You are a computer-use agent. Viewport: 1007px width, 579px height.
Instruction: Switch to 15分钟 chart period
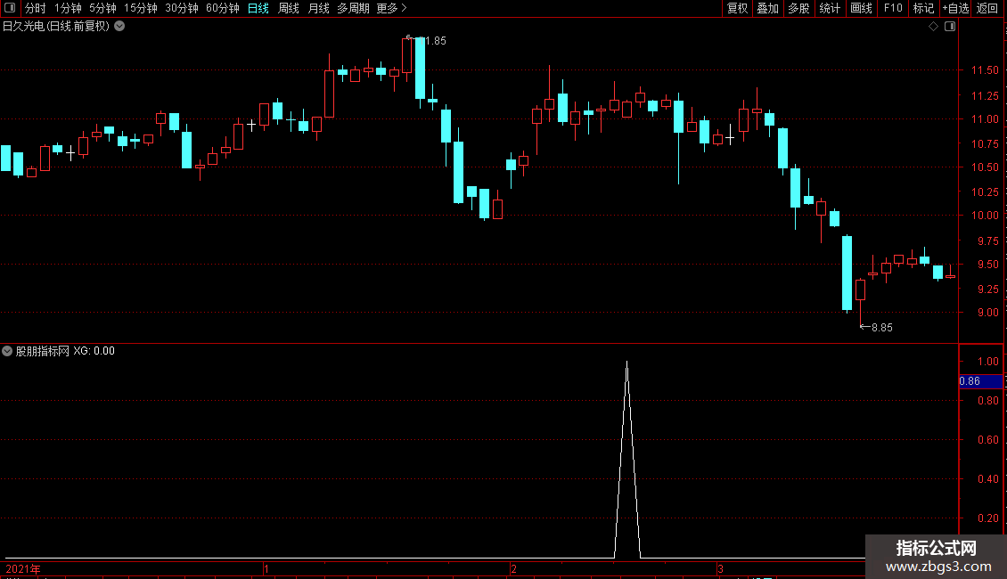(141, 8)
